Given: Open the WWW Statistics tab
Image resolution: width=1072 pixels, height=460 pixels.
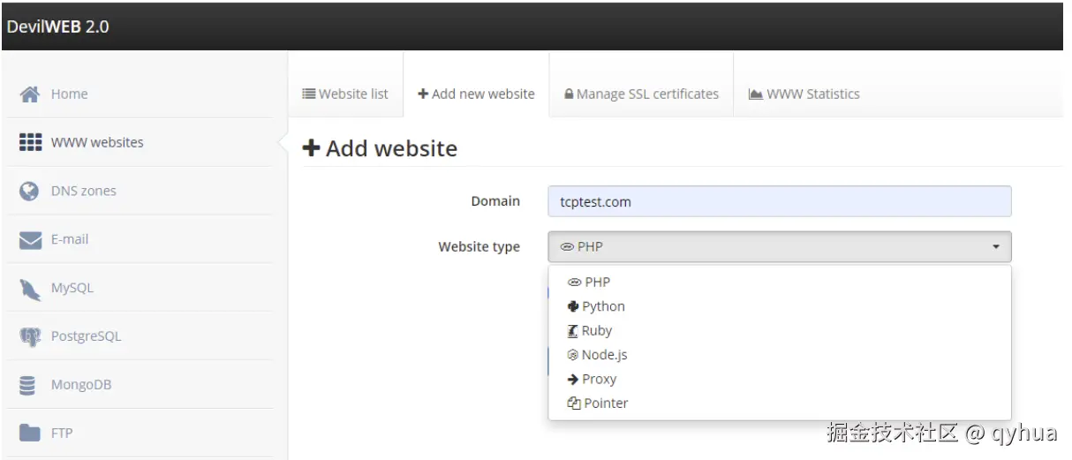Looking at the screenshot, I should [804, 94].
